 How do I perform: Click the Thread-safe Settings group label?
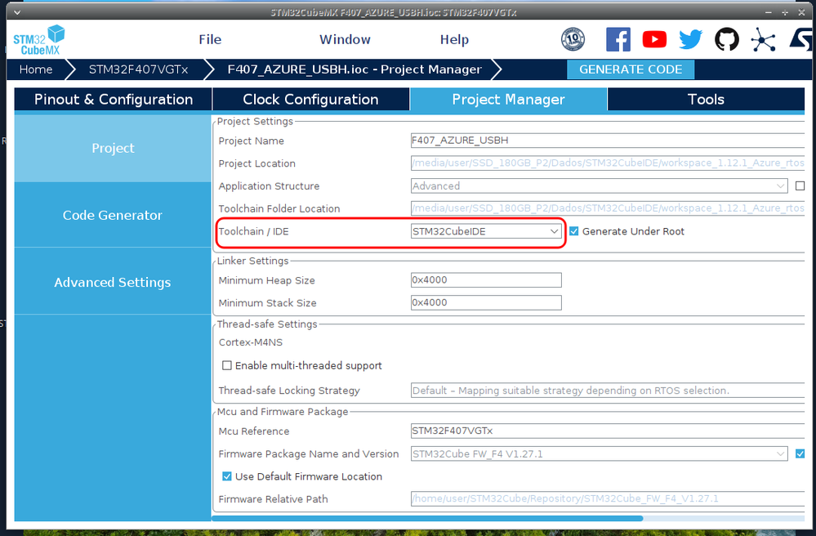(267, 324)
